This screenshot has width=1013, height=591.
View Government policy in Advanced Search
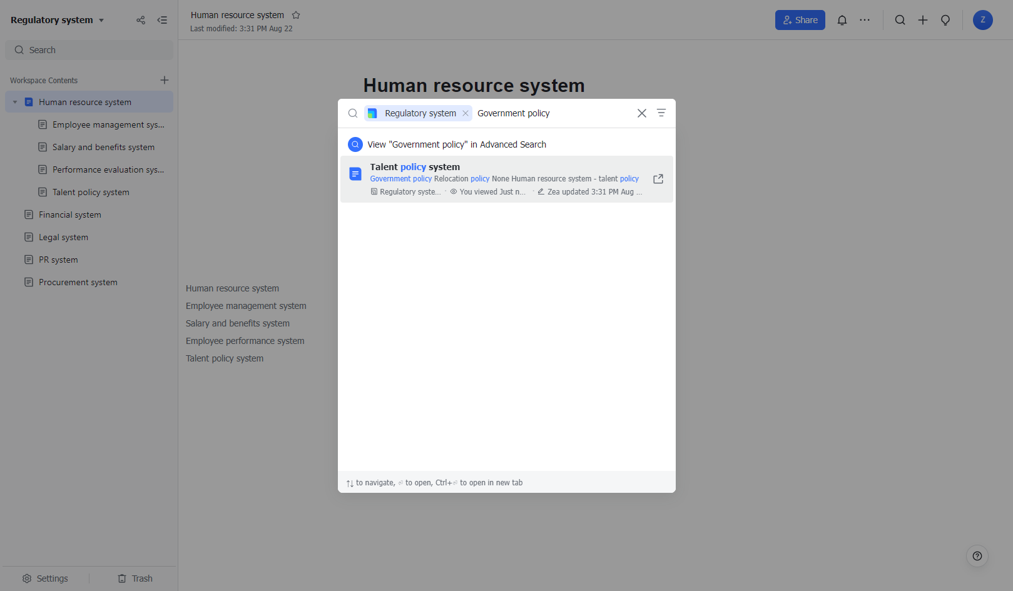click(x=457, y=144)
